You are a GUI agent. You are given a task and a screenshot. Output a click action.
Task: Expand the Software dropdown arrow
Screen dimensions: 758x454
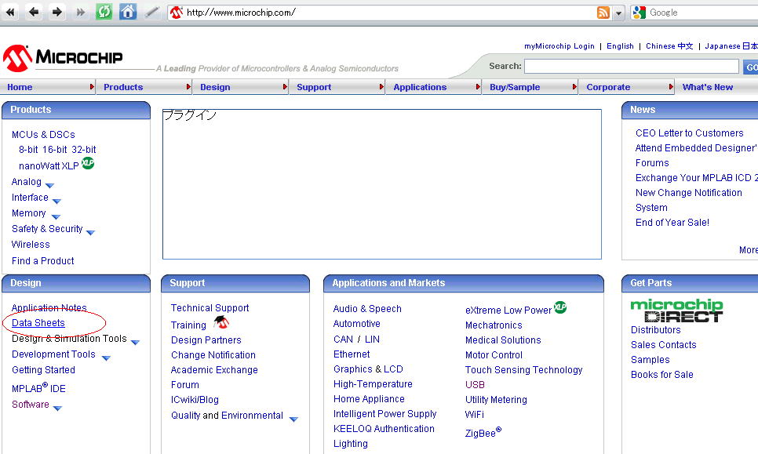pyautogui.click(x=57, y=409)
